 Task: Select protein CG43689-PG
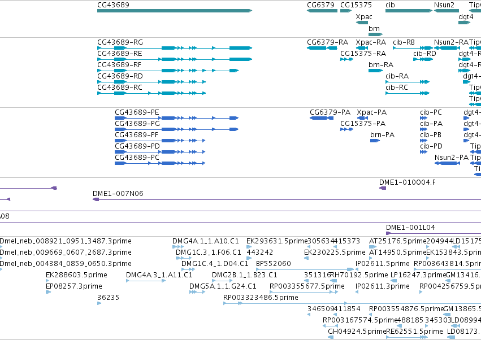[x=176, y=129]
